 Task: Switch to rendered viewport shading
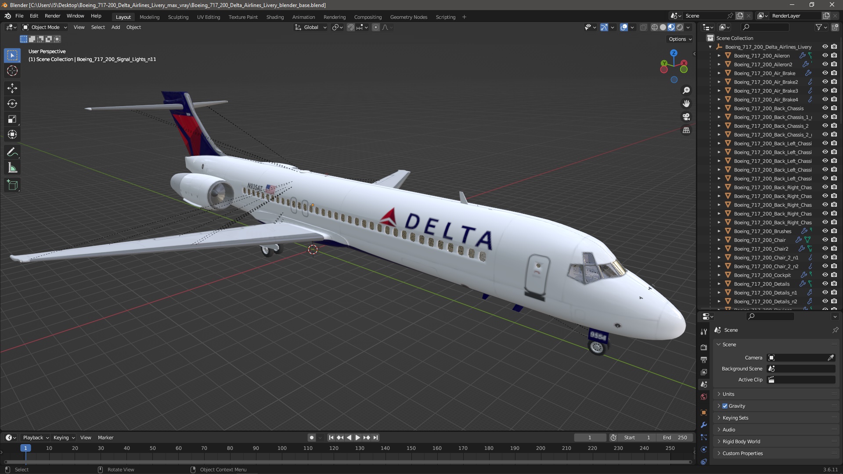click(680, 27)
